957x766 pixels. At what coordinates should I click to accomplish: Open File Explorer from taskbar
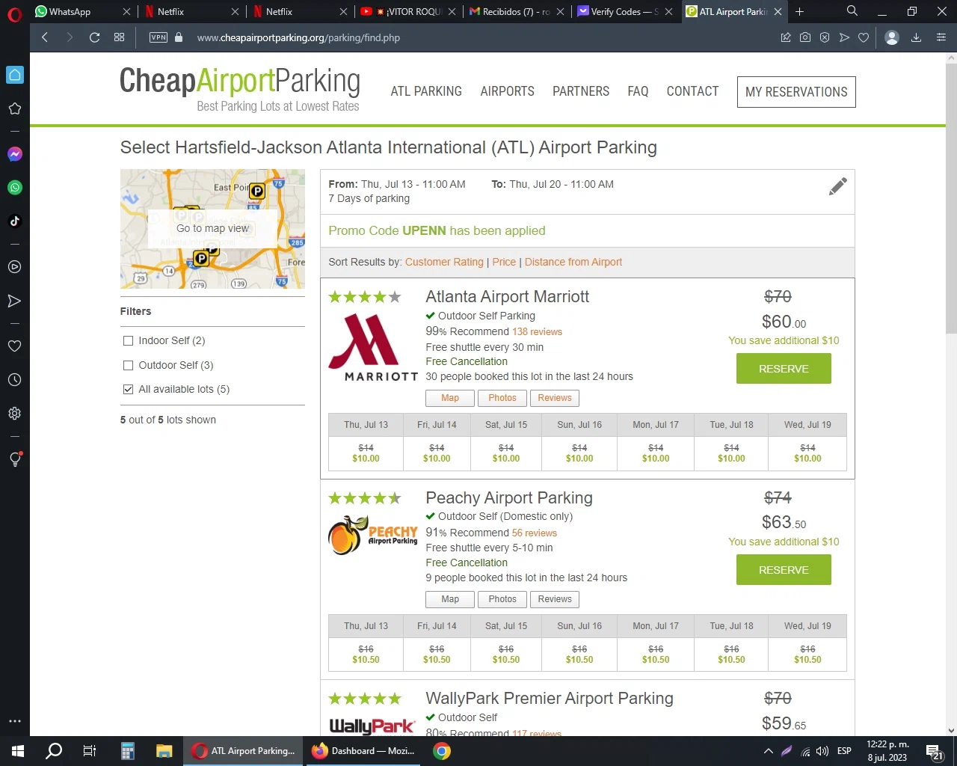(164, 751)
